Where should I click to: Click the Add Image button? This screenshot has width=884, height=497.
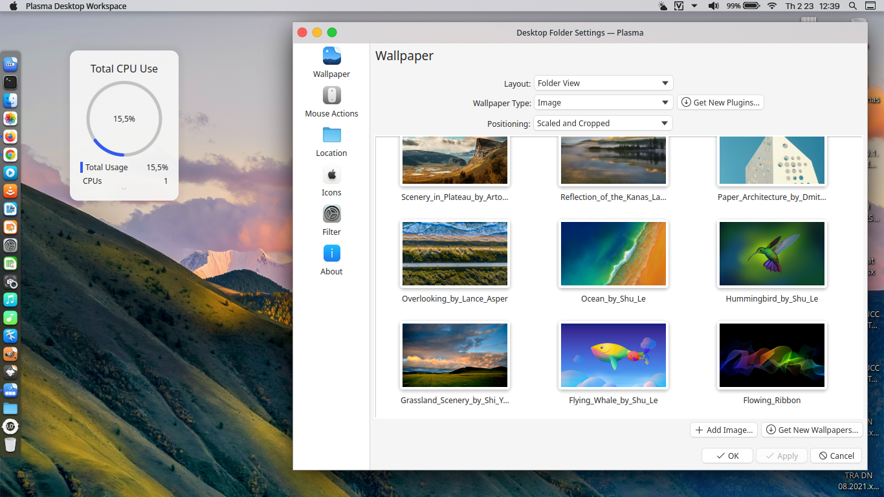724,430
